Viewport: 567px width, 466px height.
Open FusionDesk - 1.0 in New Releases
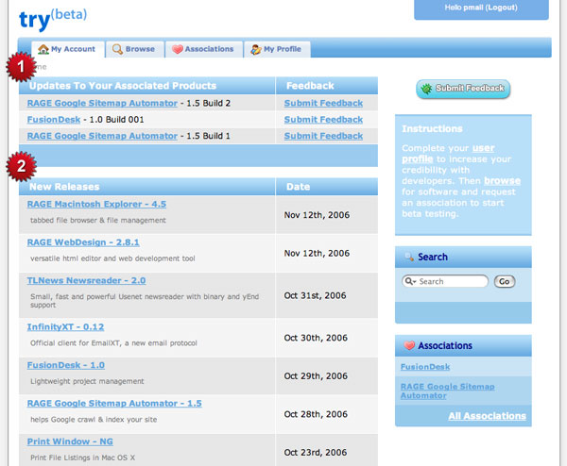click(x=66, y=365)
